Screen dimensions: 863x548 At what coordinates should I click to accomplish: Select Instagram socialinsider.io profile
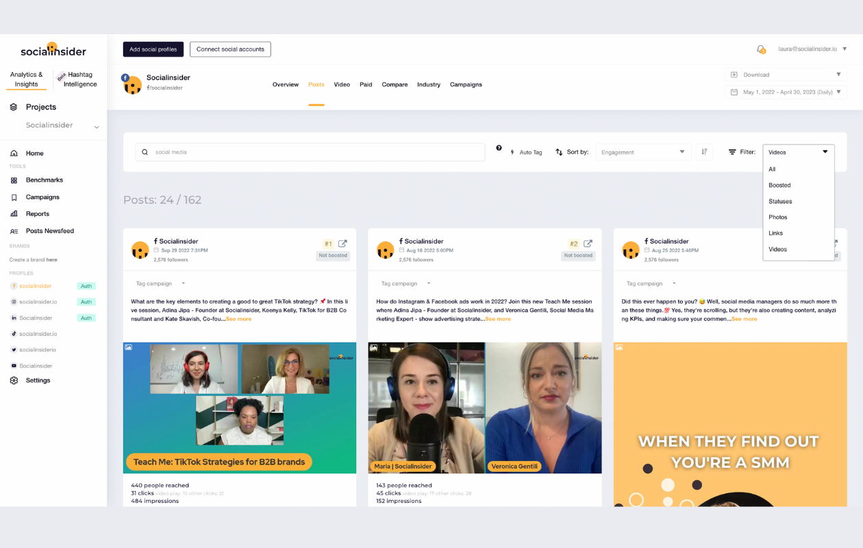(38, 302)
